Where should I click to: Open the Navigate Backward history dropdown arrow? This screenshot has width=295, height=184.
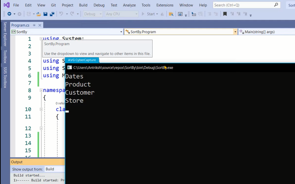point(14,14)
